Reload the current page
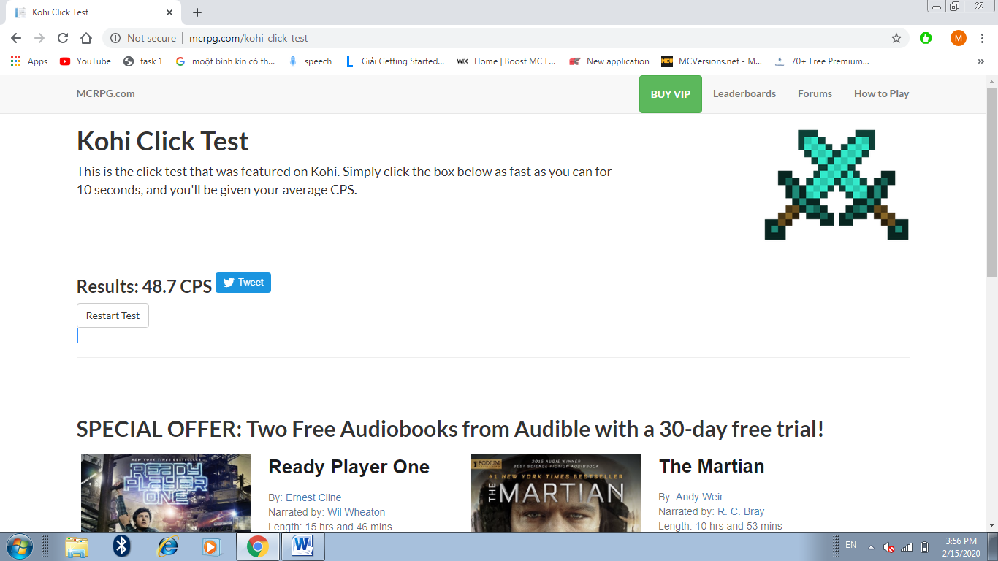The height and width of the screenshot is (561, 998). click(63, 38)
